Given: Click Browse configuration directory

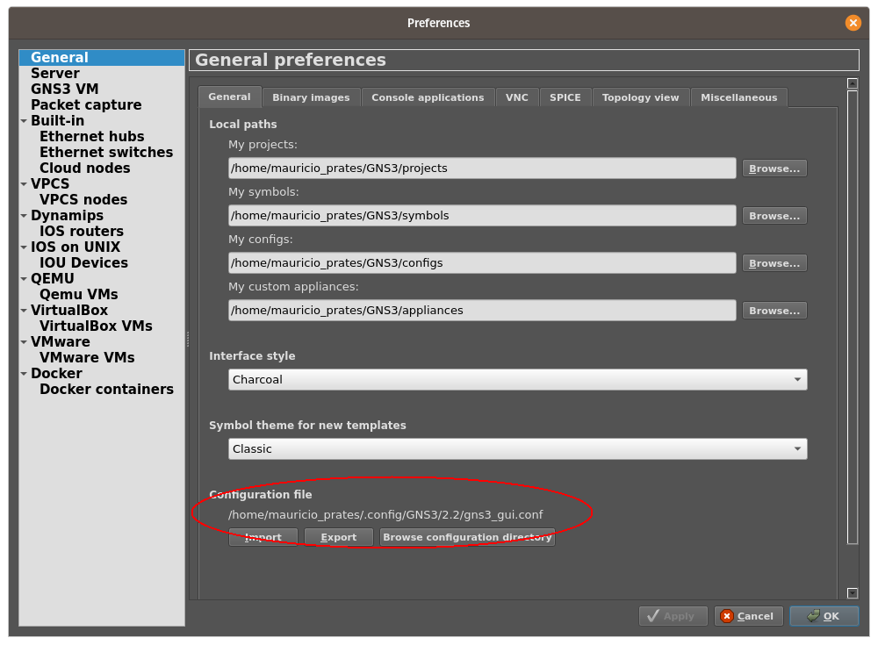Looking at the screenshot, I should (x=466, y=536).
